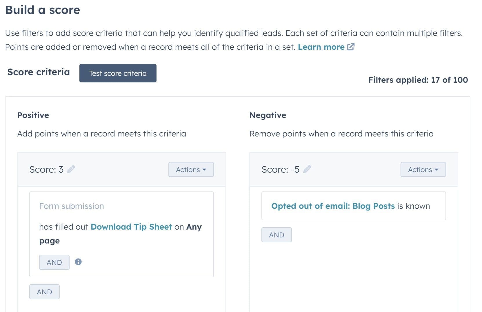The image size is (482, 312).
Task: Open the Actions dropdown for the Score: -5 set
Action: coord(422,169)
